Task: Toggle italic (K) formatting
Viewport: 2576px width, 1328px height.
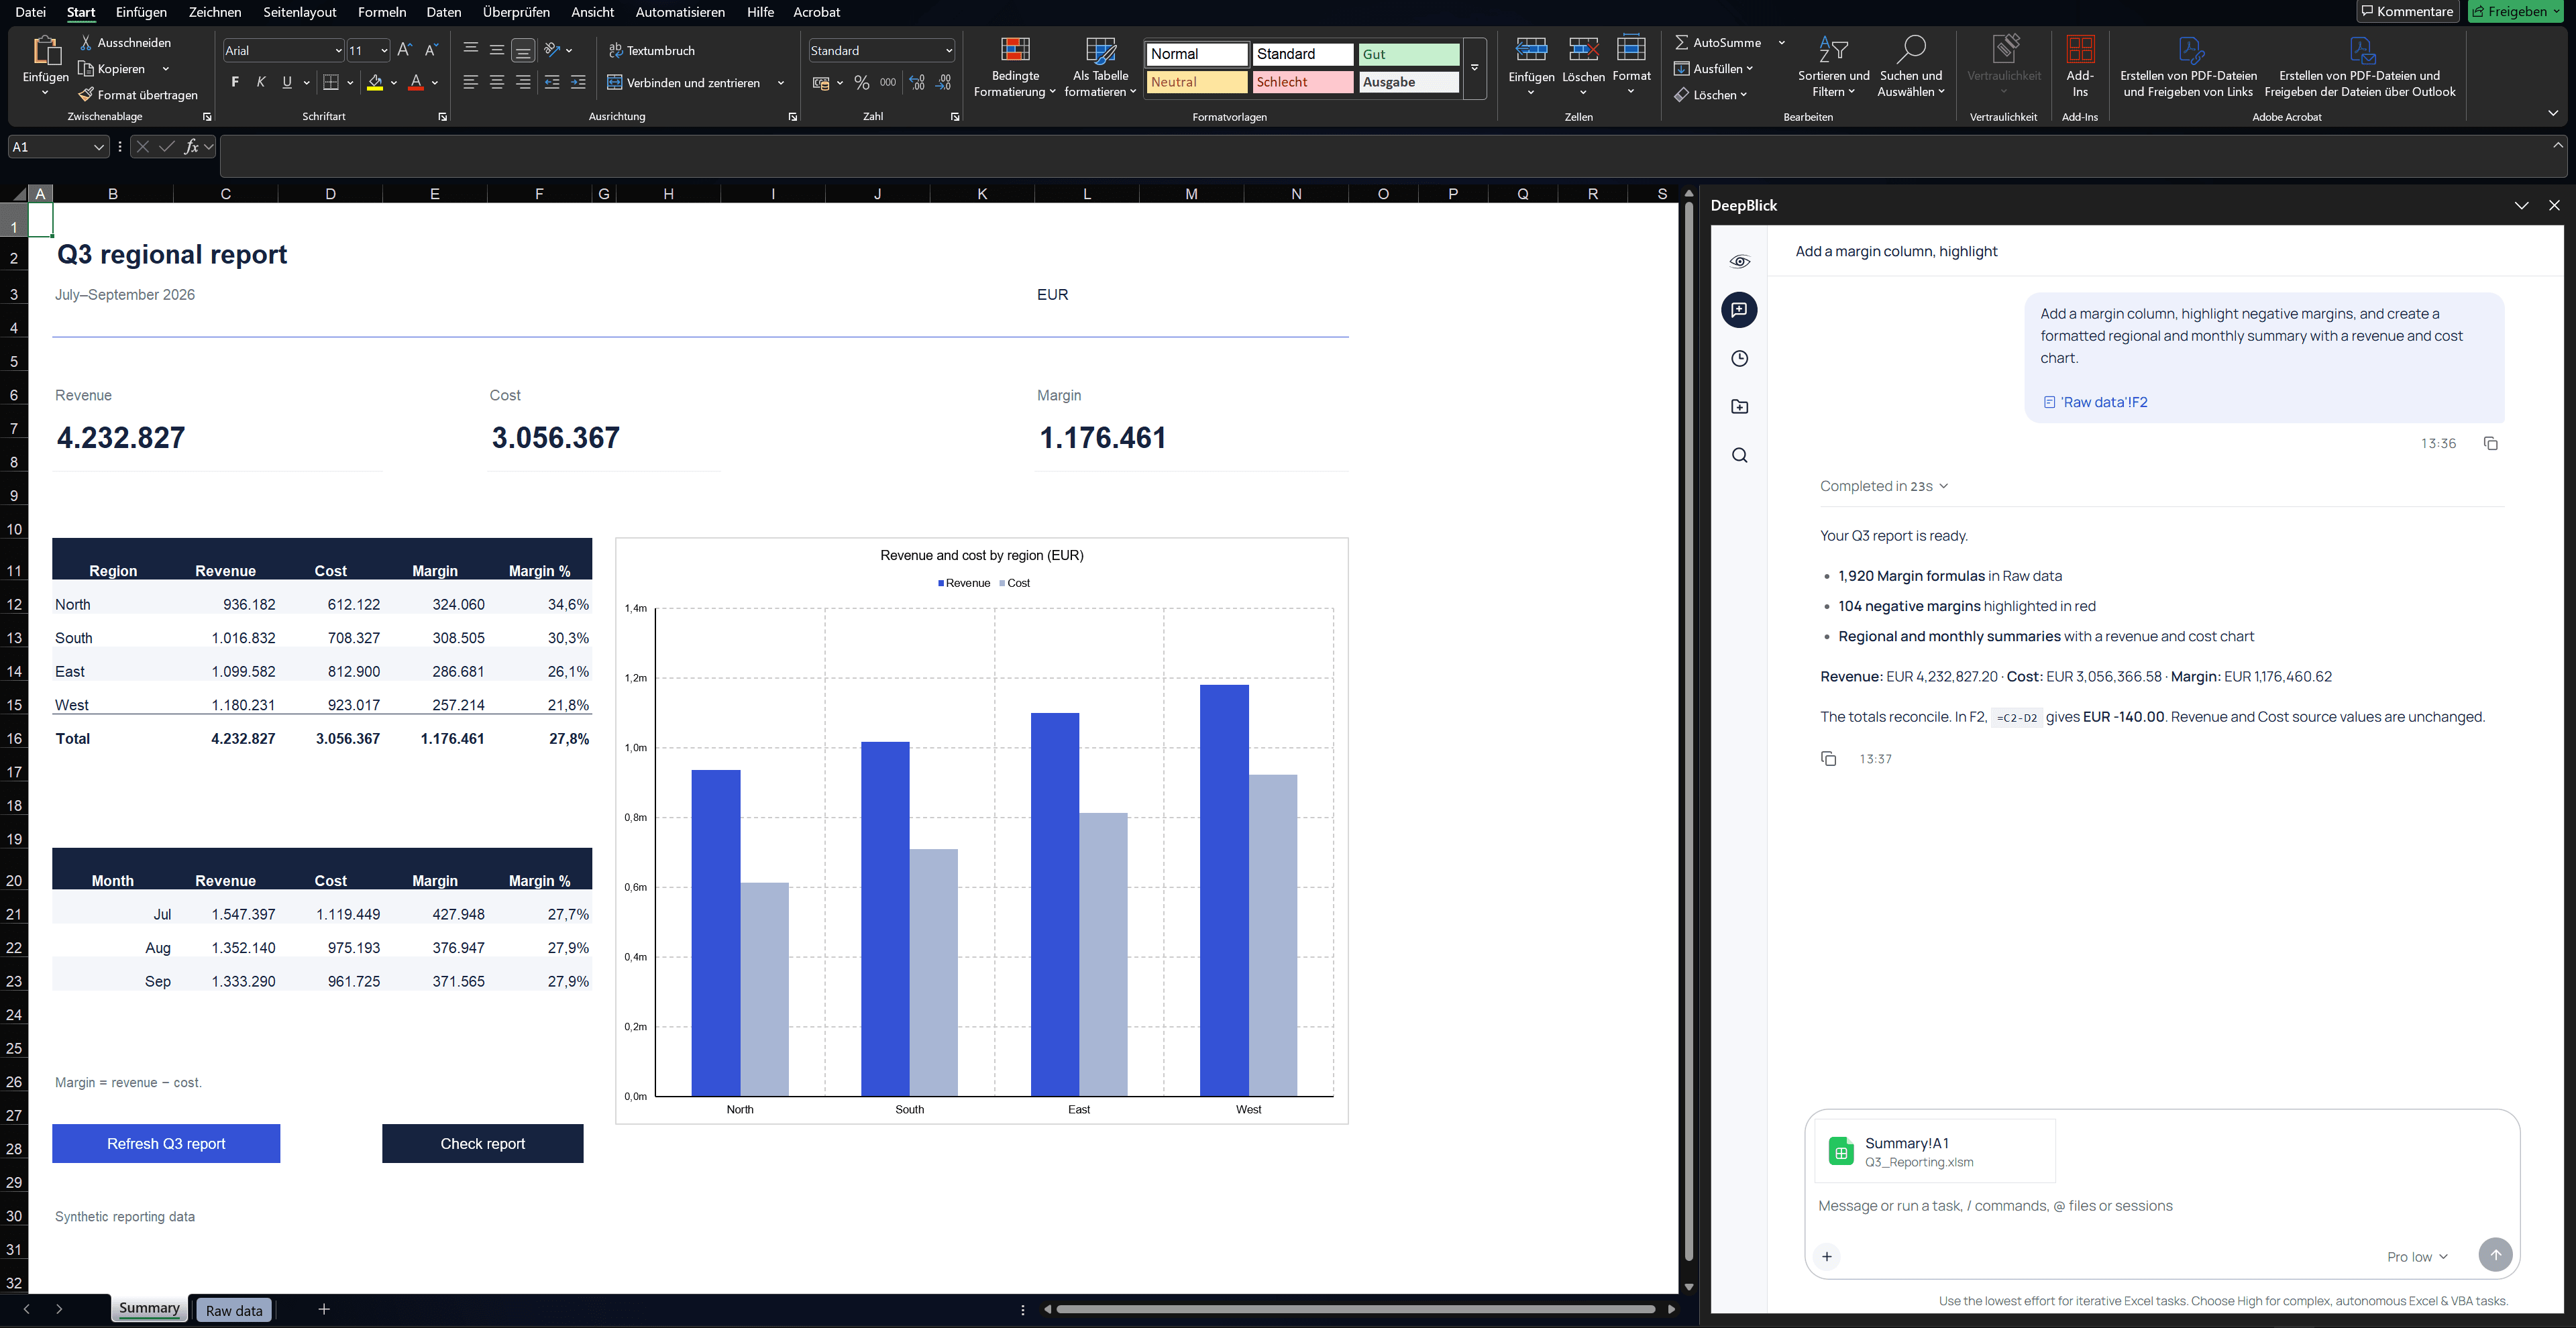Action: tap(261, 82)
